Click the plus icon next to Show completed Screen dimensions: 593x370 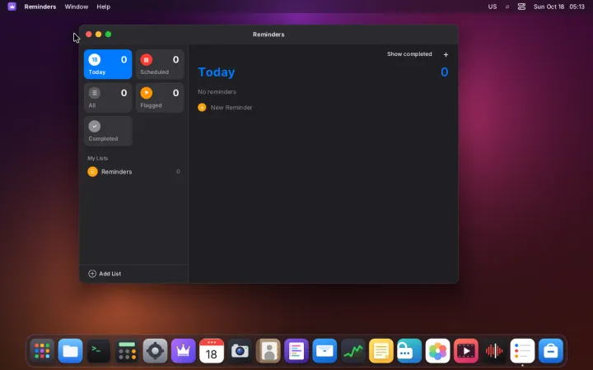point(446,54)
